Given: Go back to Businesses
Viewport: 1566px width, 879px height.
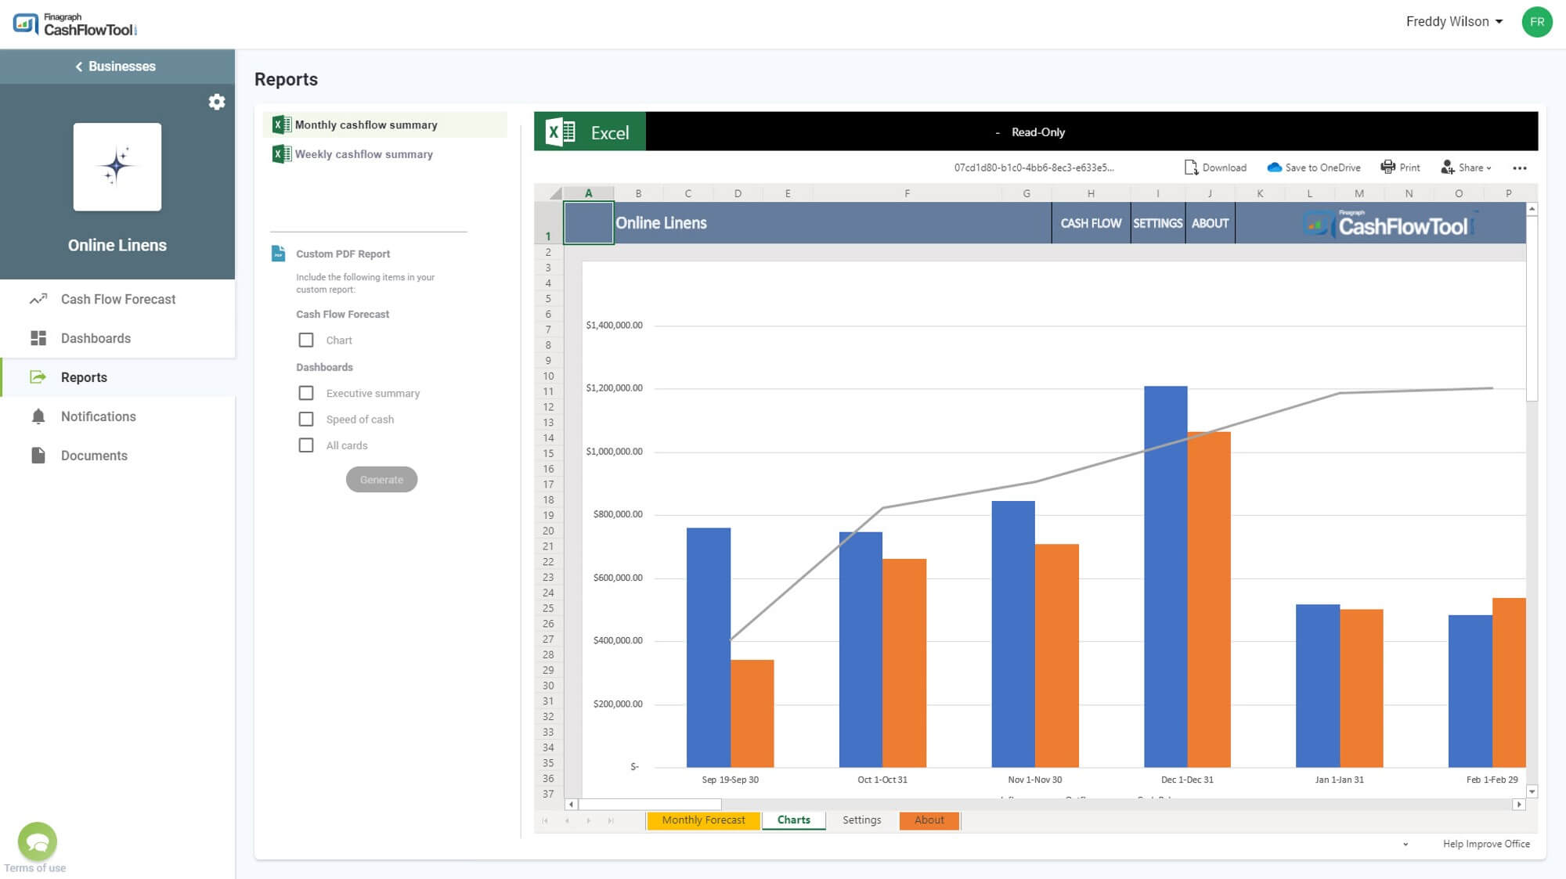Looking at the screenshot, I should click(116, 67).
